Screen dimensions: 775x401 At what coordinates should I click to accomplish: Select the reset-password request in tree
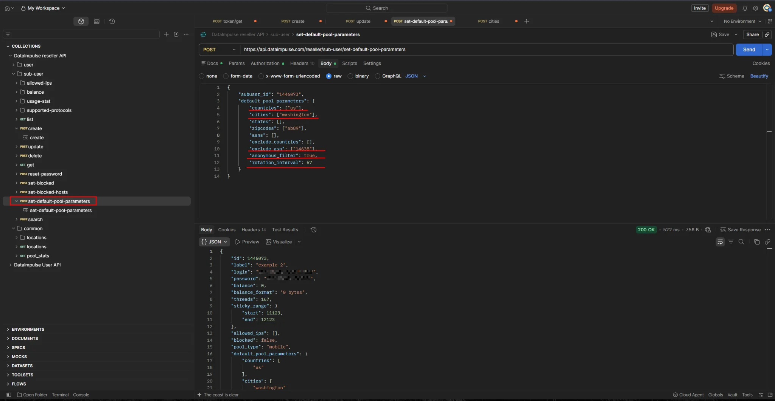point(45,174)
